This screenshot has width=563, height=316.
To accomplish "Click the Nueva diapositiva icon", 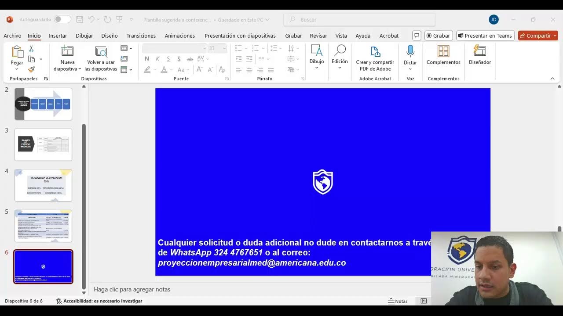I will tap(67, 51).
